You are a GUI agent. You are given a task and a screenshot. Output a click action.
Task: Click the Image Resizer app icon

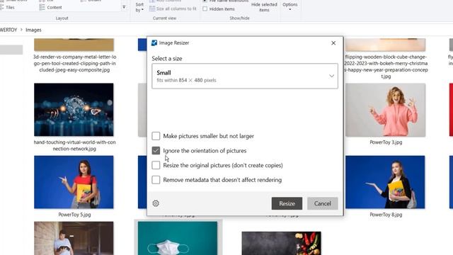154,42
